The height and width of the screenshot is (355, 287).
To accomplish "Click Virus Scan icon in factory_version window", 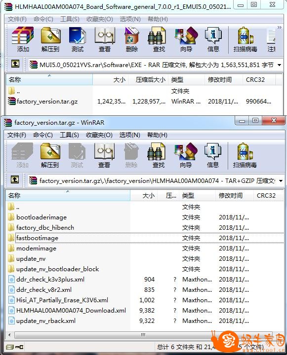I will (245, 155).
